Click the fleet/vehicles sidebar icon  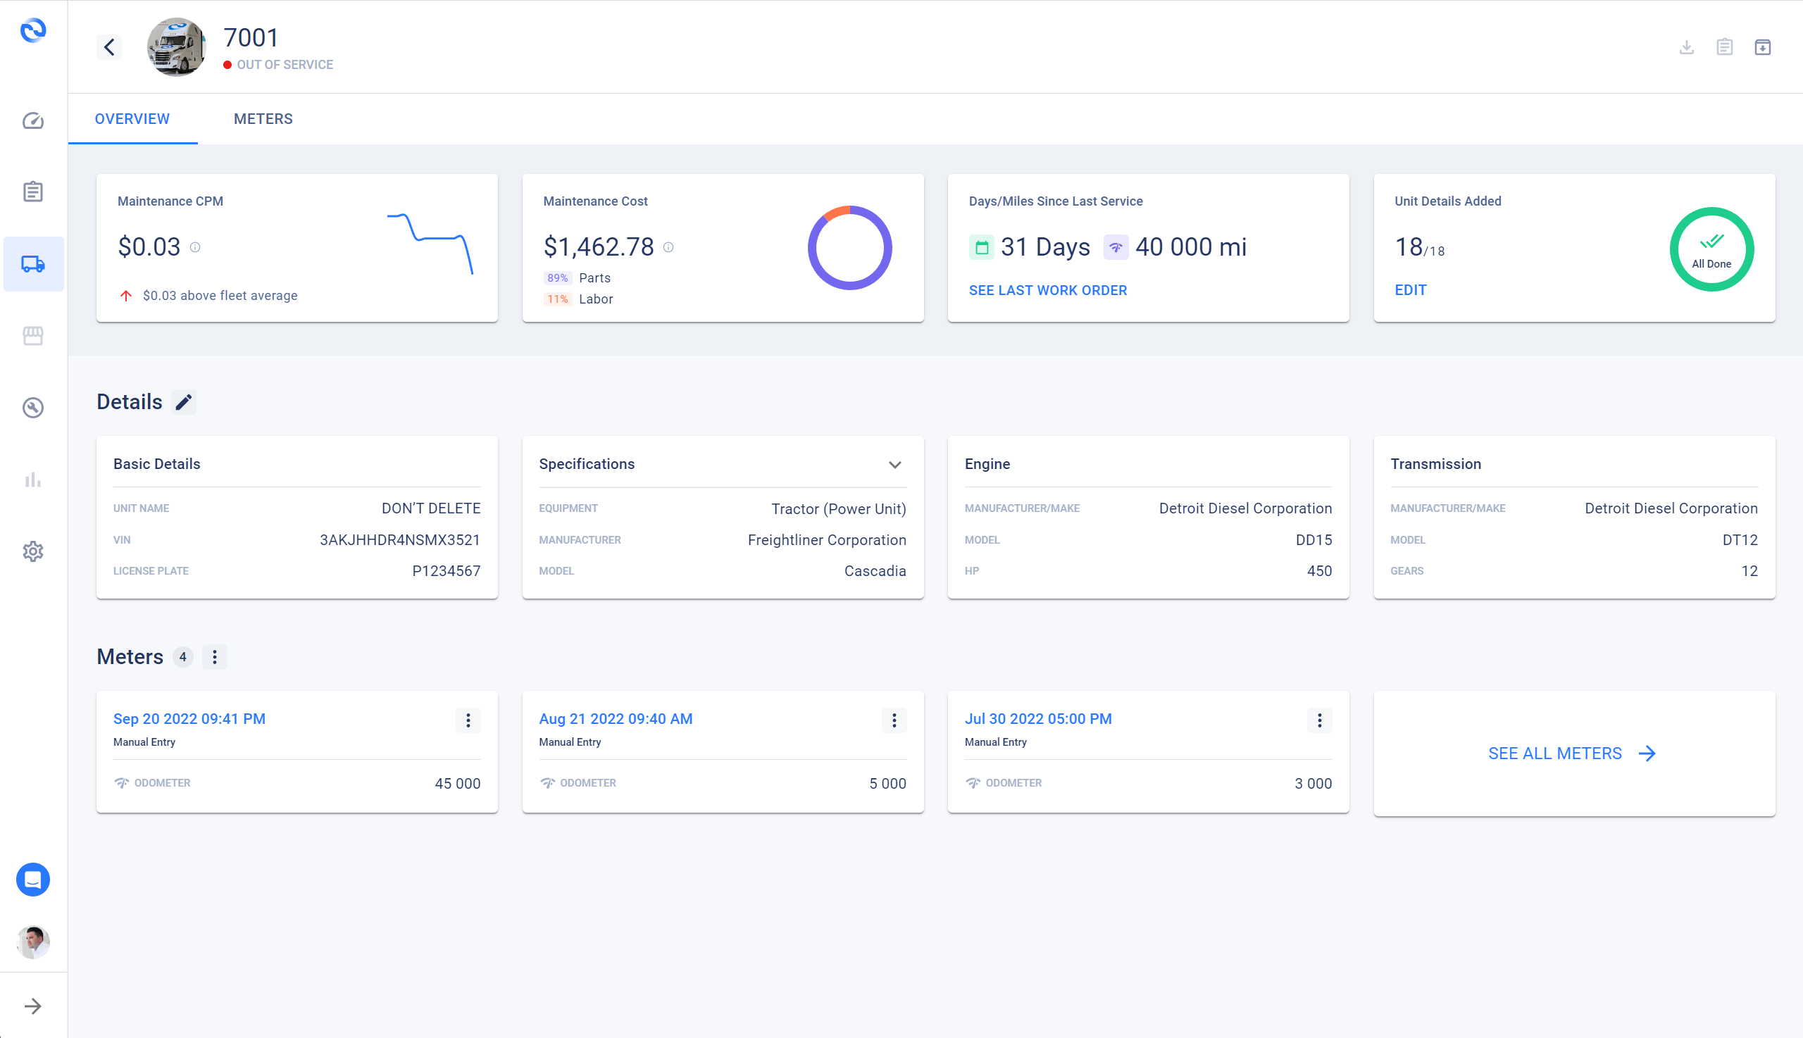33,264
